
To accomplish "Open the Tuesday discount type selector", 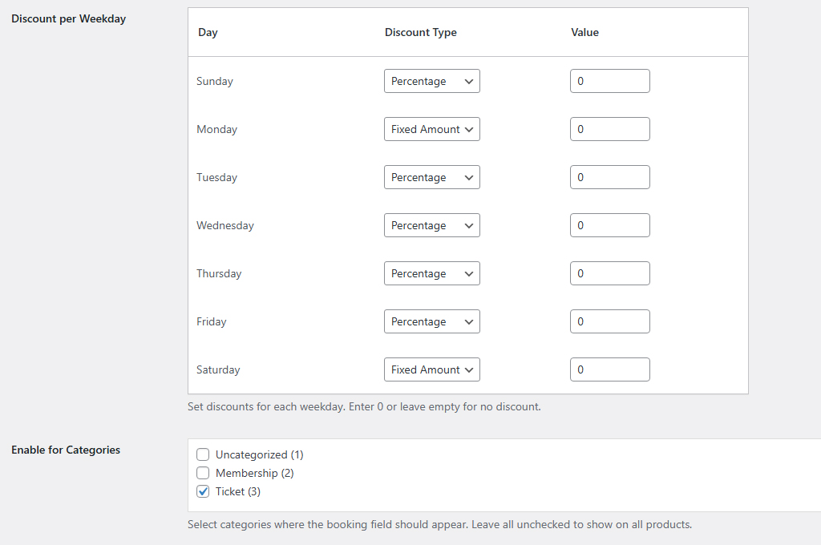I will (431, 177).
